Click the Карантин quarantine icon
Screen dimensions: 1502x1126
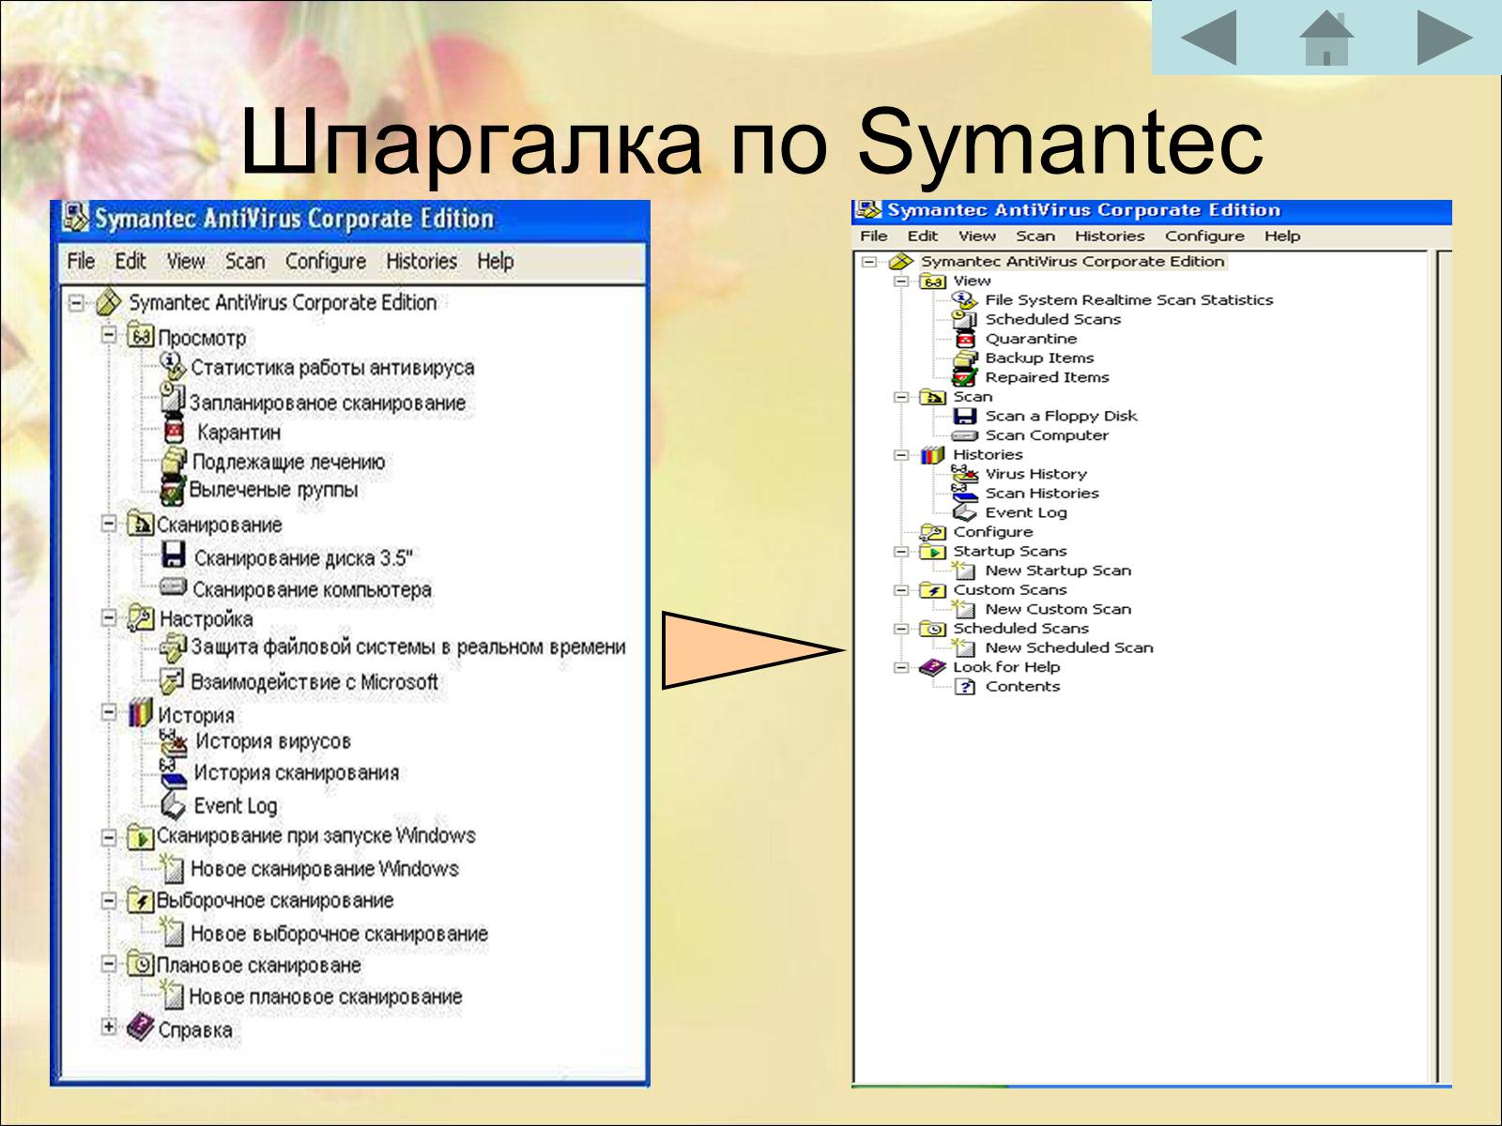[x=174, y=432]
